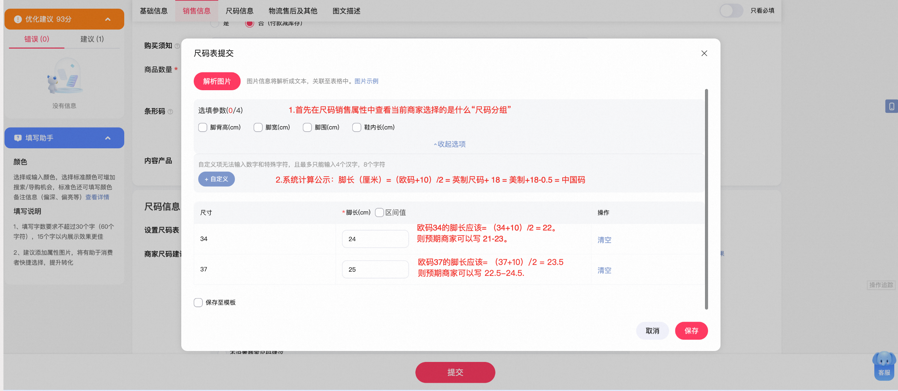The height and width of the screenshot is (391, 898).
Task: Click the + 自定义 button
Action: 216,179
